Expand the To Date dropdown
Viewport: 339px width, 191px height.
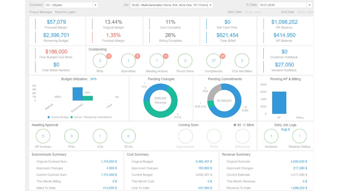pyautogui.click(x=310, y=5)
